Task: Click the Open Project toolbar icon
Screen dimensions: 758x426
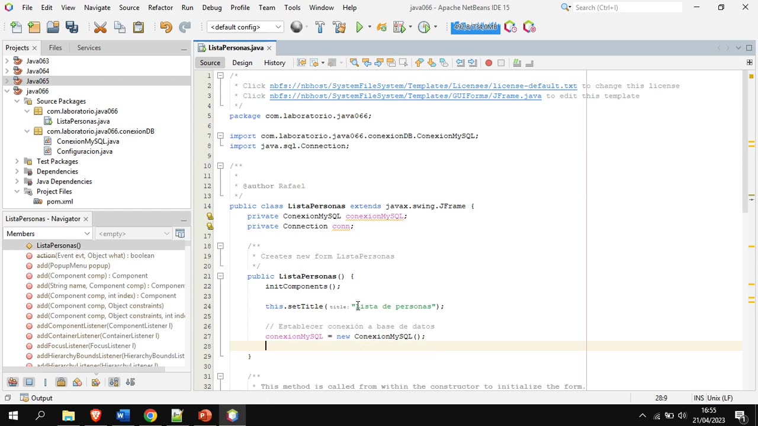Action: click(53, 27)
